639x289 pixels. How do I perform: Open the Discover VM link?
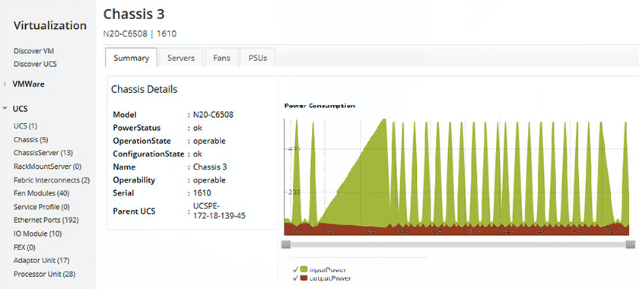(x=33, y=51)
